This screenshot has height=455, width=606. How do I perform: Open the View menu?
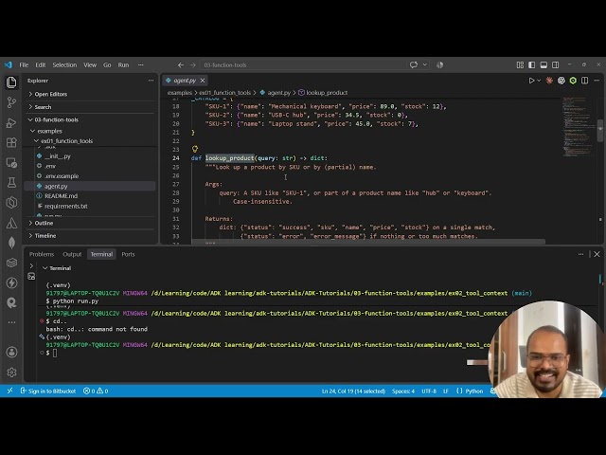(90, 65)
